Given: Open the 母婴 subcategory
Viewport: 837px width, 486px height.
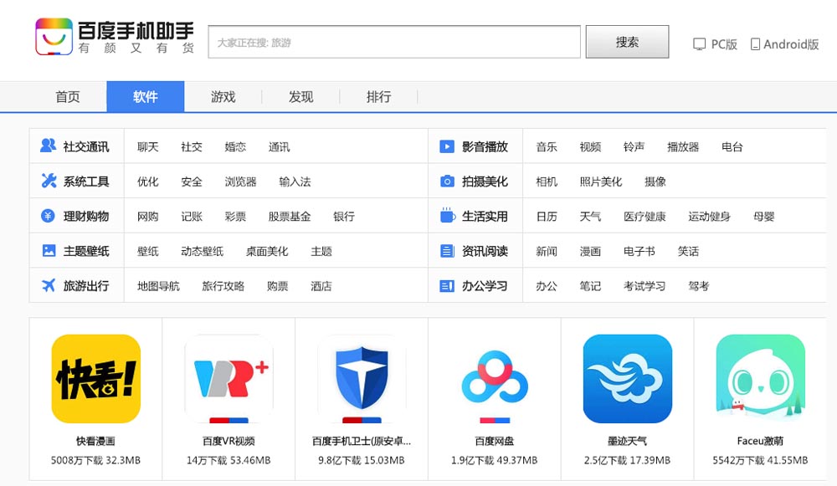Looking at the screenshot, I should pyautogui.click(x=764, y=216).
